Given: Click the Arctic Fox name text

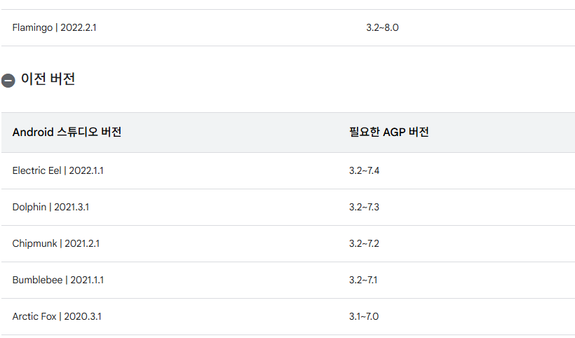Looking at the screenshot, I should click(34, 316).
